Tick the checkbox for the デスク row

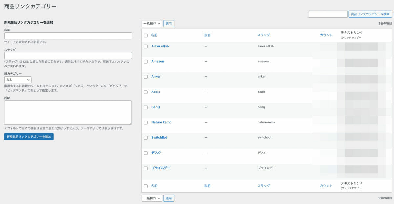click(146, 153)
